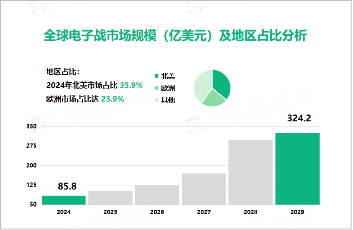
Task: Click the 2027 x-axis label
Action: coord(204,212)
